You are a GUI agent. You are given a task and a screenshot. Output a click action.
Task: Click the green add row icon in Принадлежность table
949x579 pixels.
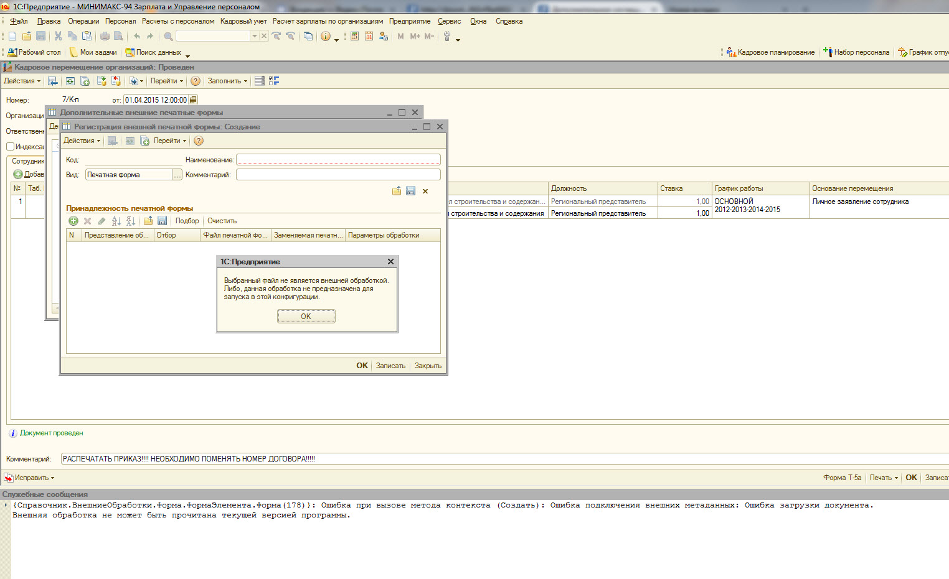(x=73, y=221)
